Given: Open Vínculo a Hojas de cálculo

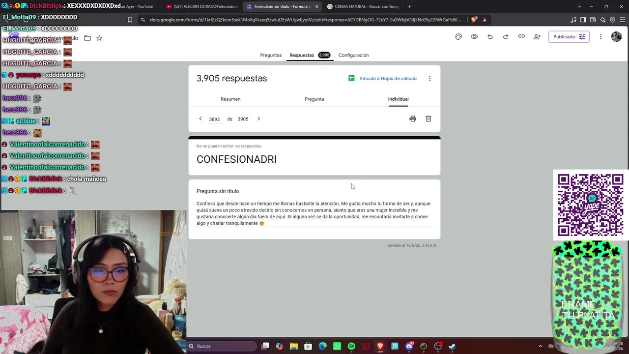Looking at the screenshot, I should 382,78.
